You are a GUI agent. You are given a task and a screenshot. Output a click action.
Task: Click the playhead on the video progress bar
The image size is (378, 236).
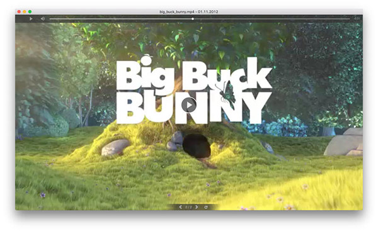(193, 19)
